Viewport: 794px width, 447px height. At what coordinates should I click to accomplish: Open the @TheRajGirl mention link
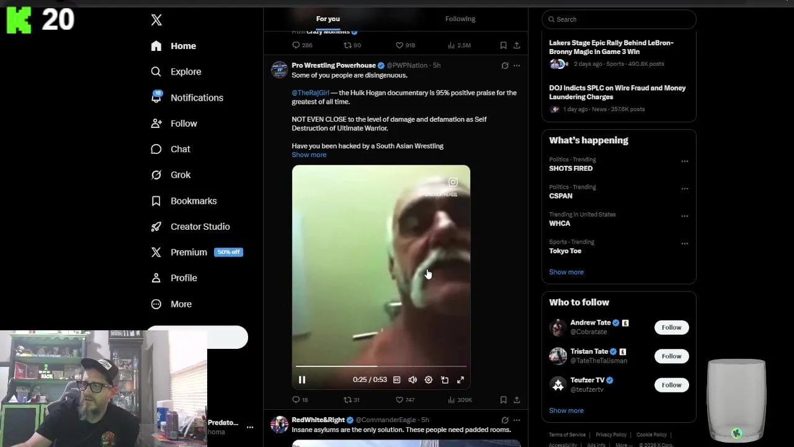coord(310,93)
